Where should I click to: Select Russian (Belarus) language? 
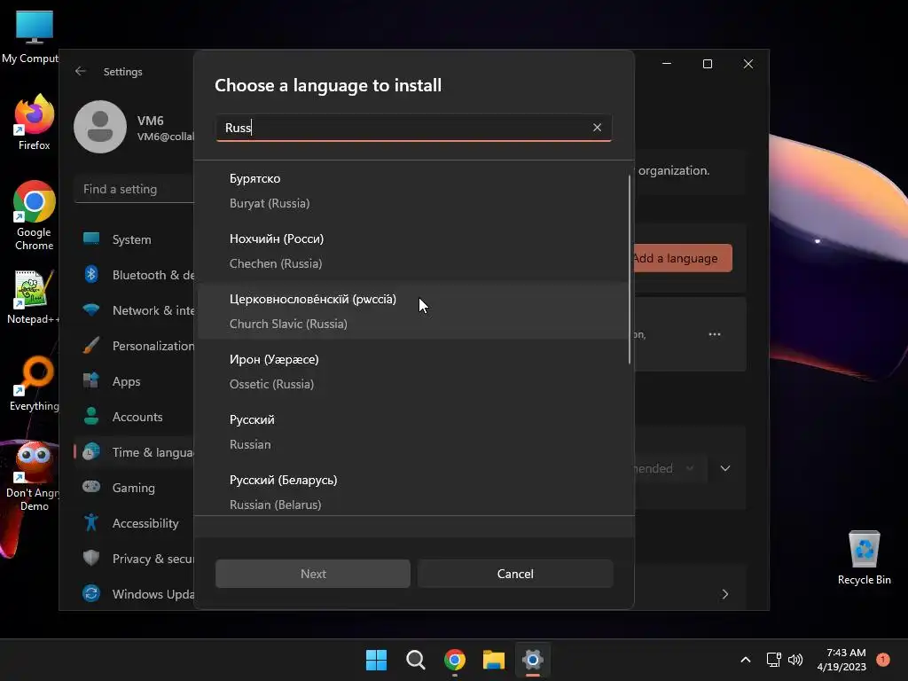click(413, 491)
